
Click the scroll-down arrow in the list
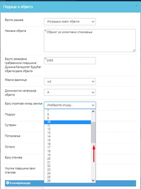(93, 180)
